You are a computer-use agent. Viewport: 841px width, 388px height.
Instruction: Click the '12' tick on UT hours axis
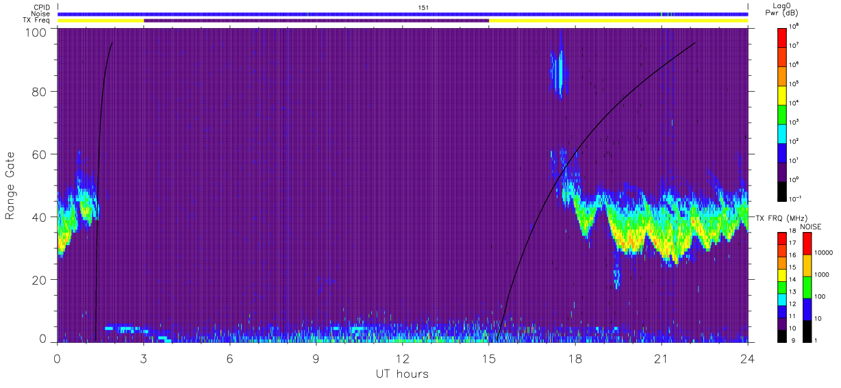[x=403, y=357]
